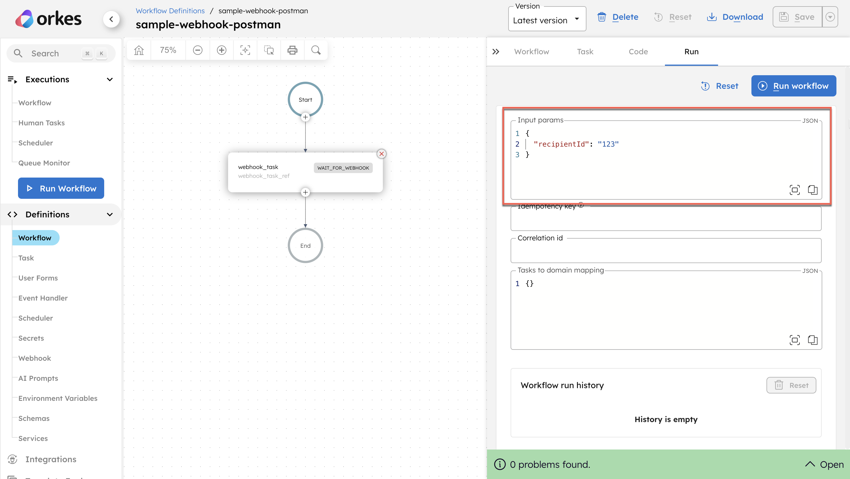Copy Input params with the copy icon
The height and width of the screenshot is (479, 850).
coord(813,190)
